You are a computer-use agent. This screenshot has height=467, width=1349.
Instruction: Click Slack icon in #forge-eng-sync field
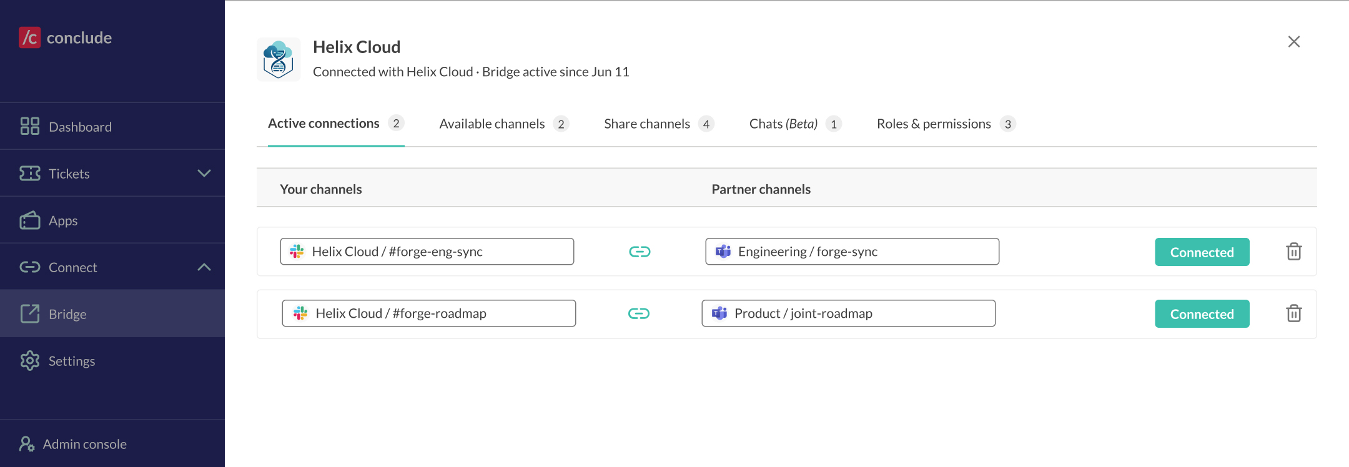(297, 251)
